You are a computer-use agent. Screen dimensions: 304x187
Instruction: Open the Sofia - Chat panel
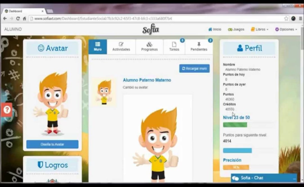pyautogui.click(x=252, y=178)
